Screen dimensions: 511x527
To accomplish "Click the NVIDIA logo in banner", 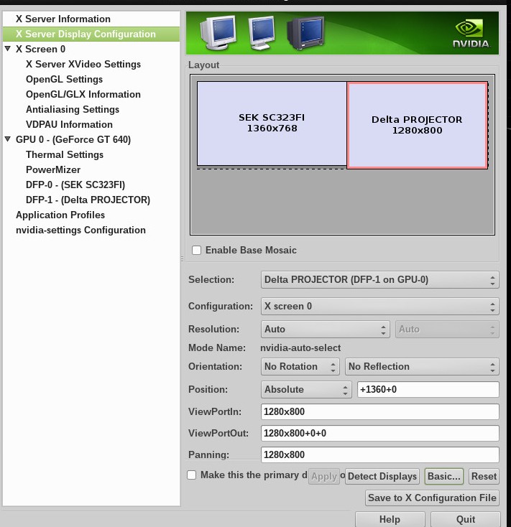I will (x=471, y=34).
